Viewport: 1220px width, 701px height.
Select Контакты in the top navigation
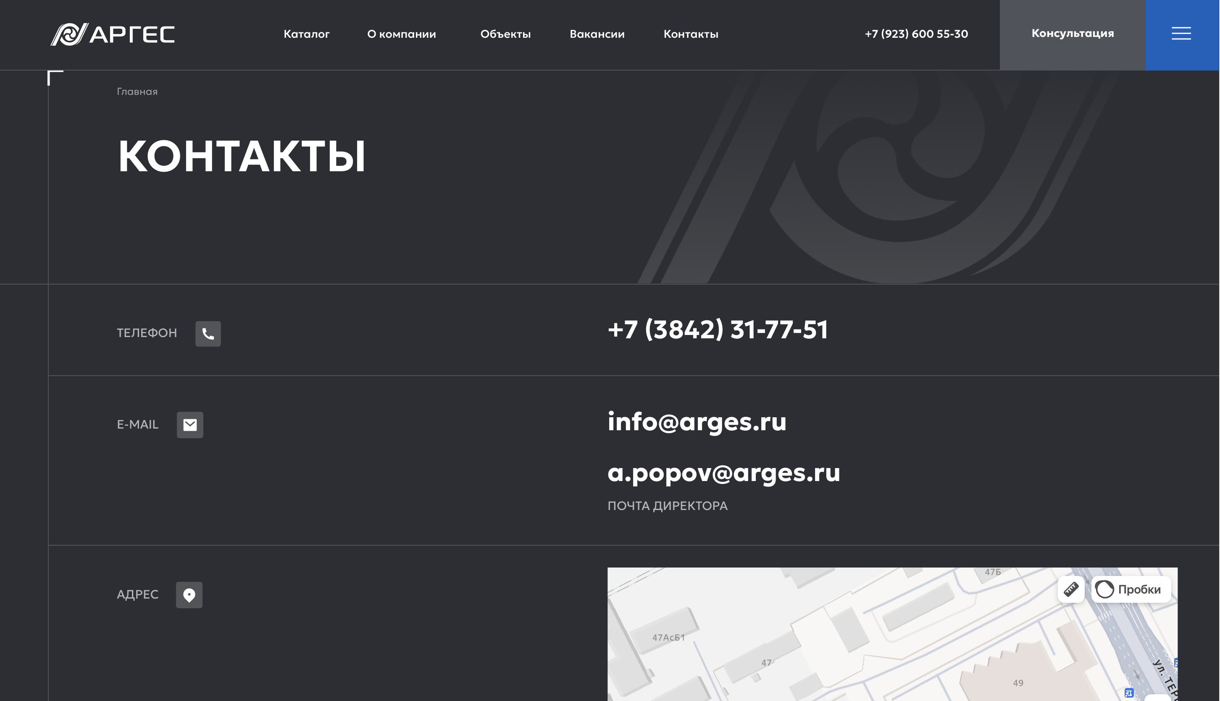pos(691,34)
